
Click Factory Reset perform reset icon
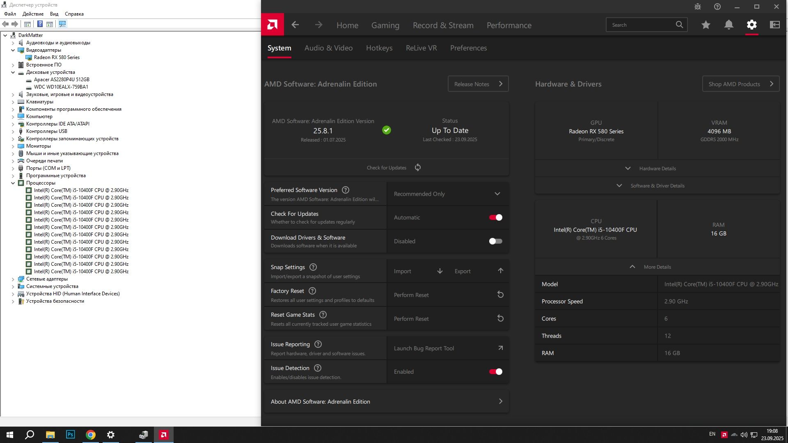500,295
